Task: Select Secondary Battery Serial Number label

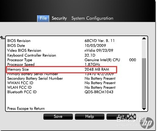Action: click(35, 79)
